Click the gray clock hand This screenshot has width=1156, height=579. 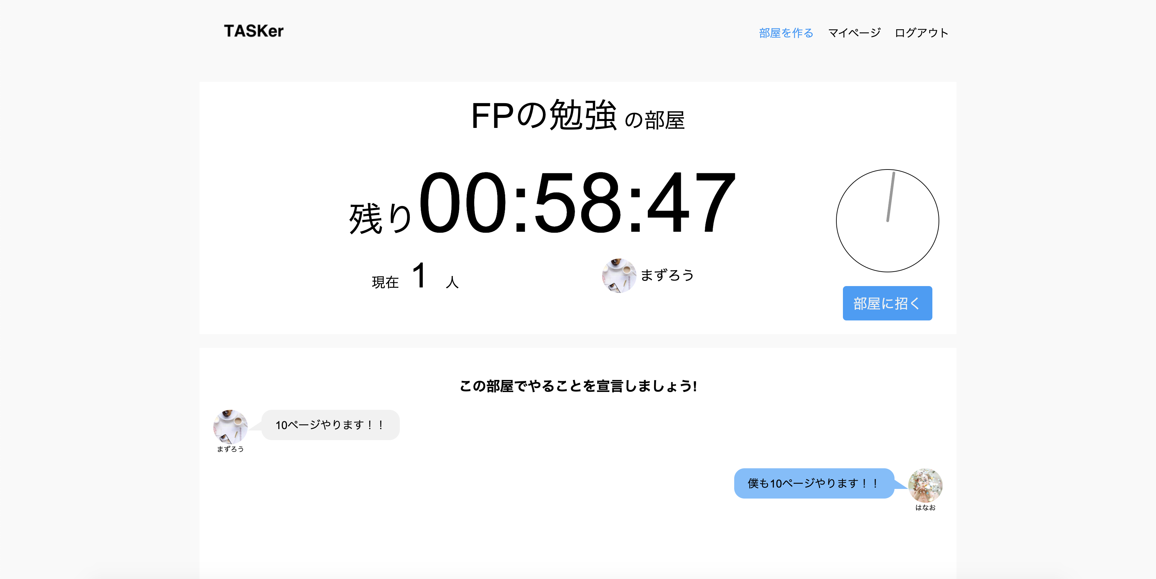890,197
